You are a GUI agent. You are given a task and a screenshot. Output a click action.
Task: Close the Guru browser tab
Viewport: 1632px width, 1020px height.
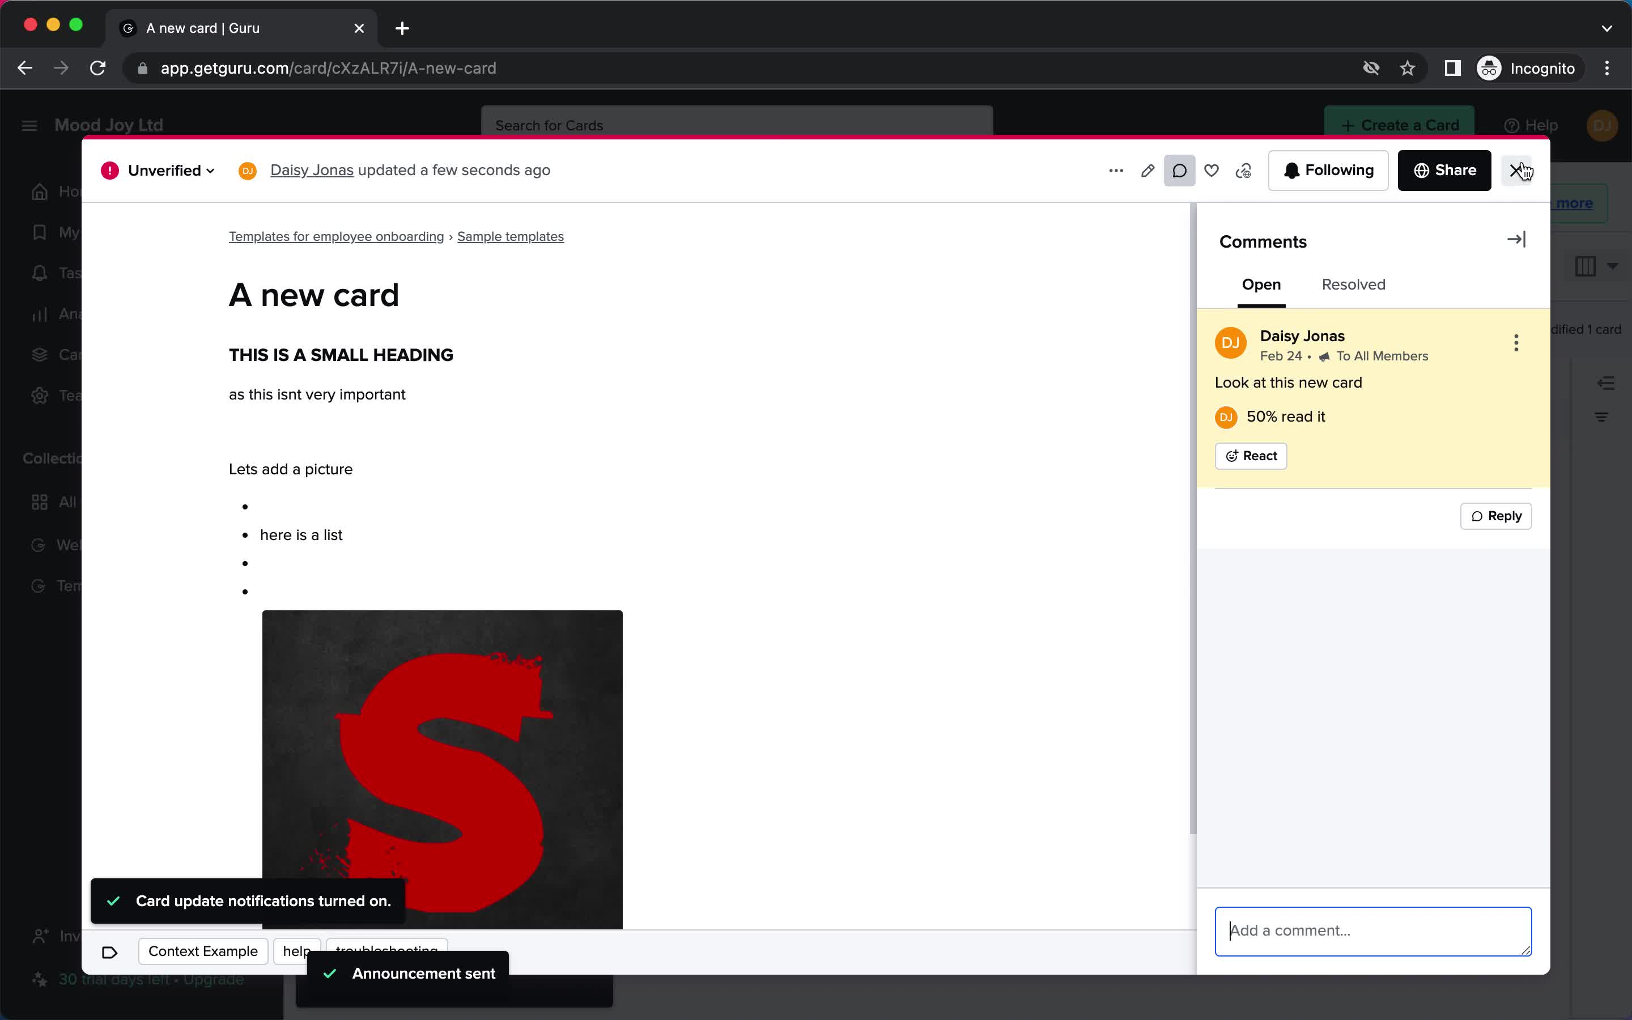pos(359,28)
